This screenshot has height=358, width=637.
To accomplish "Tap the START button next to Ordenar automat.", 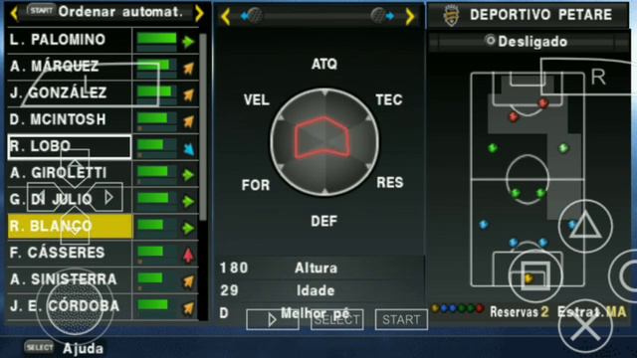I will [x=42, y=11].
